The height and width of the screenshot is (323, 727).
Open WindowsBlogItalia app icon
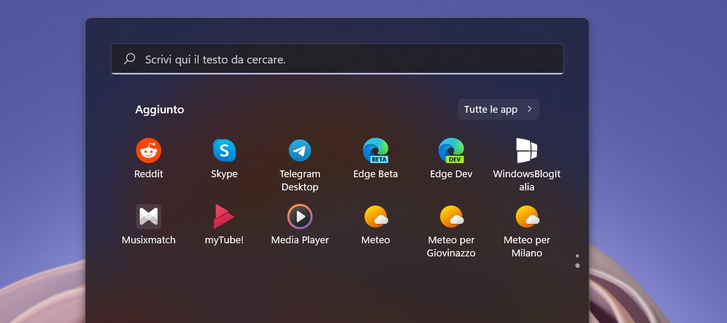click(527, 151)
